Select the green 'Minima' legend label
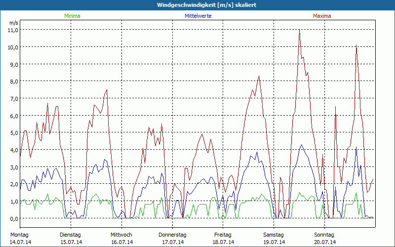The width and height of the screenshot is (395, 247). pyautogui.click(x=72, y=16)
